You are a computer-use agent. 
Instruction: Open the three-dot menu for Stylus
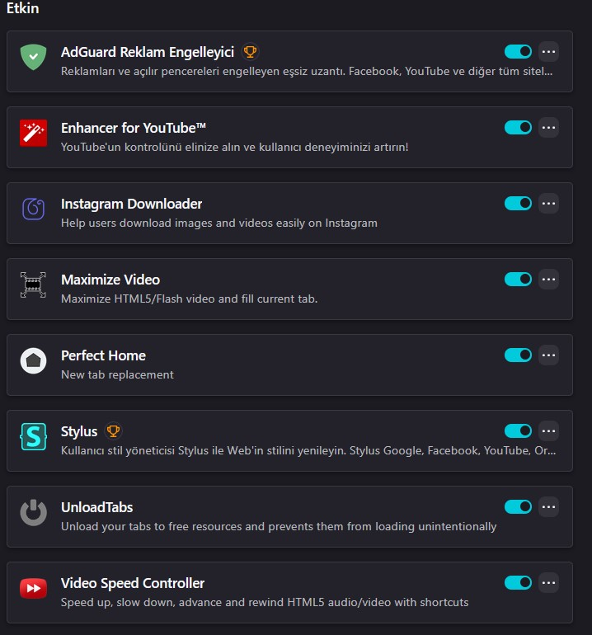click(549, 431)
